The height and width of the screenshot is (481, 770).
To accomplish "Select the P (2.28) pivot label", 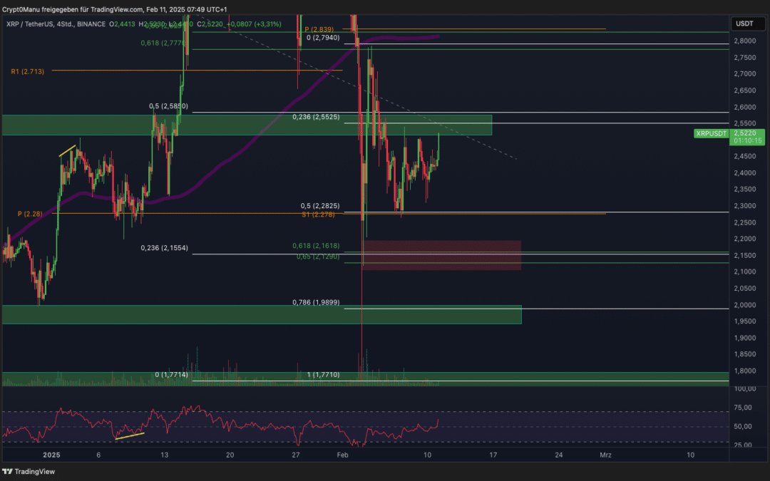I will point(30,214).
